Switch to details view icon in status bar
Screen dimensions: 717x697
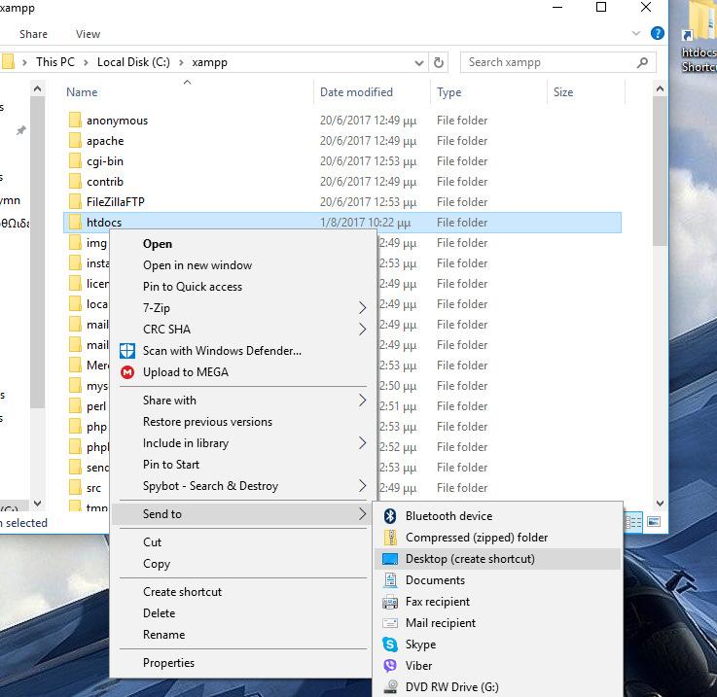(x=633, y=521)
